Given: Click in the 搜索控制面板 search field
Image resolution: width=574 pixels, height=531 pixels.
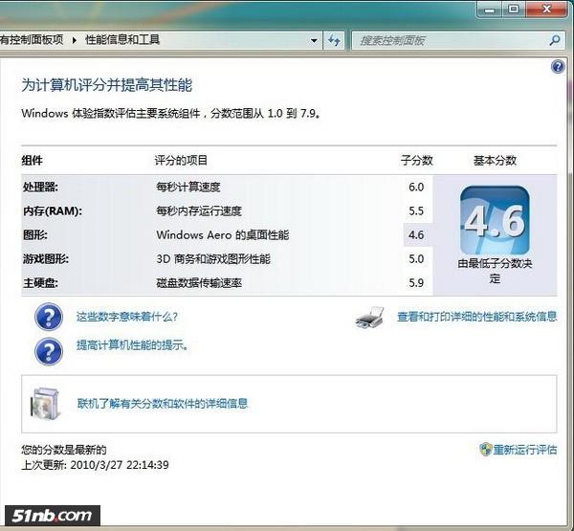Looking at the screenshot, I should click(x=450, y=41).
